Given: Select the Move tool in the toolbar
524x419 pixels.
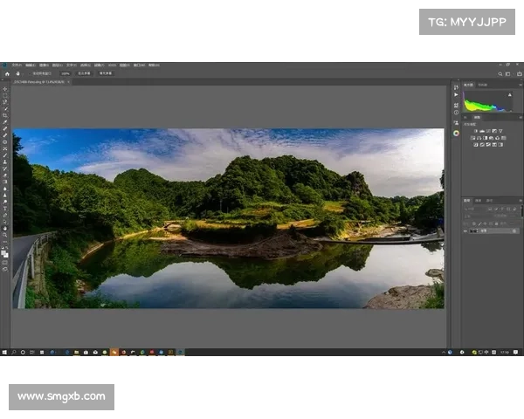Looking at the screenshot, I should (5, 89).
